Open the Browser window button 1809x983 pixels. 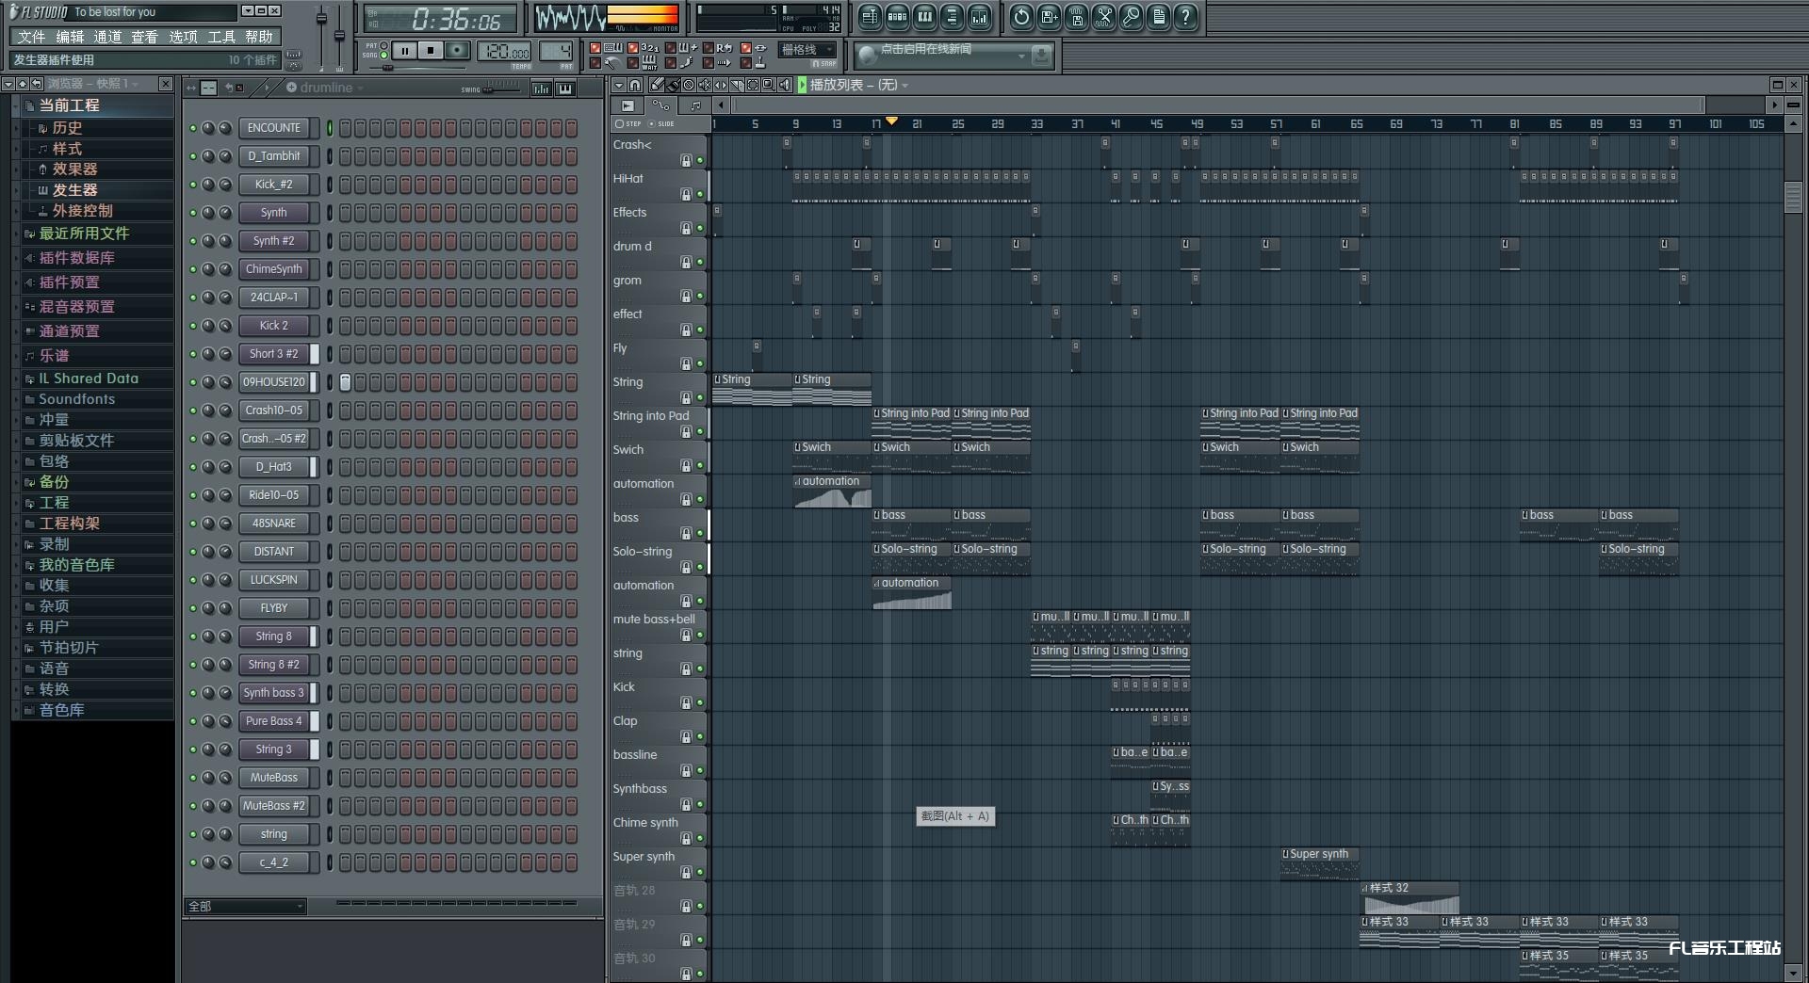(x=952, y=17)
